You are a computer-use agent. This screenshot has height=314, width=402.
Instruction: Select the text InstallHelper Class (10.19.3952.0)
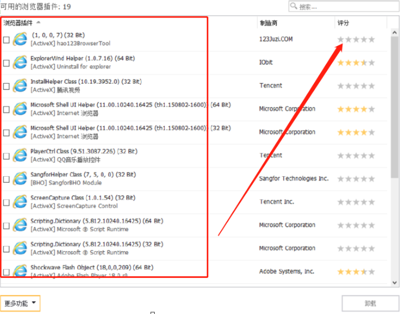coord(75,82)
